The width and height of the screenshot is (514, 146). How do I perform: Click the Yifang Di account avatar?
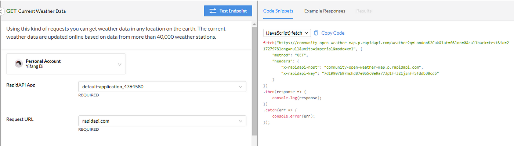tap(19, 64)
